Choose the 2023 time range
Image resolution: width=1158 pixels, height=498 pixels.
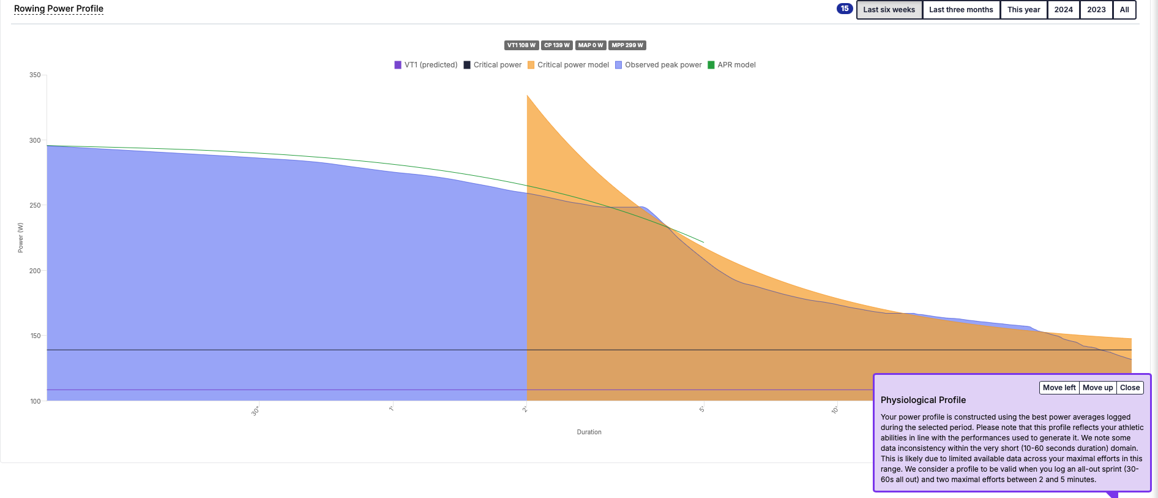pyautogui.click(x=1096, y=10)
